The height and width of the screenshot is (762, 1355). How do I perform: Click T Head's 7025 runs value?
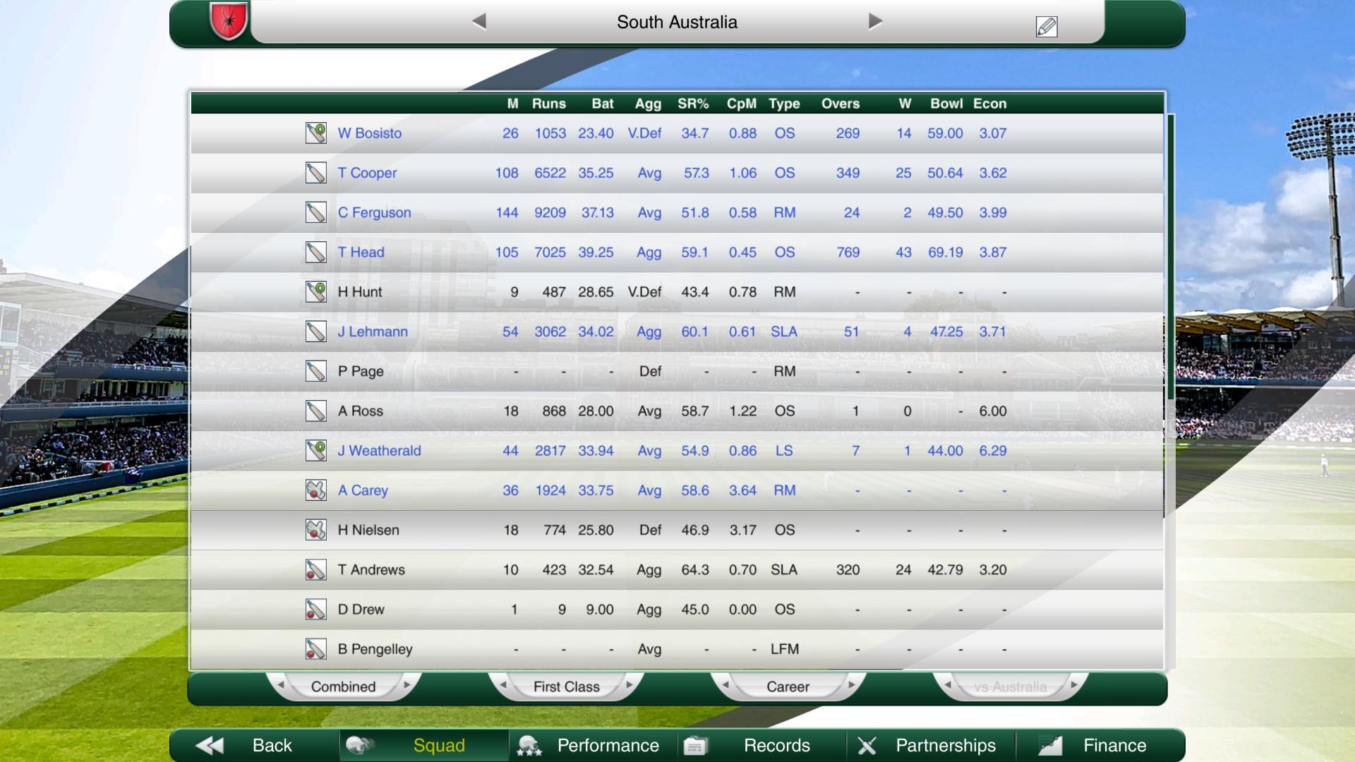click(x=550, y=252)
